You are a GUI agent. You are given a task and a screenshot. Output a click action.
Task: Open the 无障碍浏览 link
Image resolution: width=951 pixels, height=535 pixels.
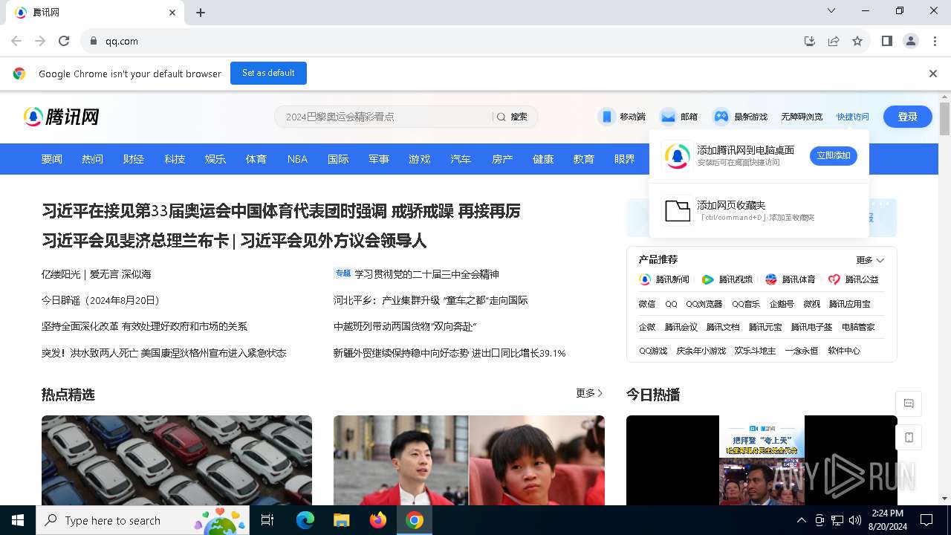[x=802, y=117]
